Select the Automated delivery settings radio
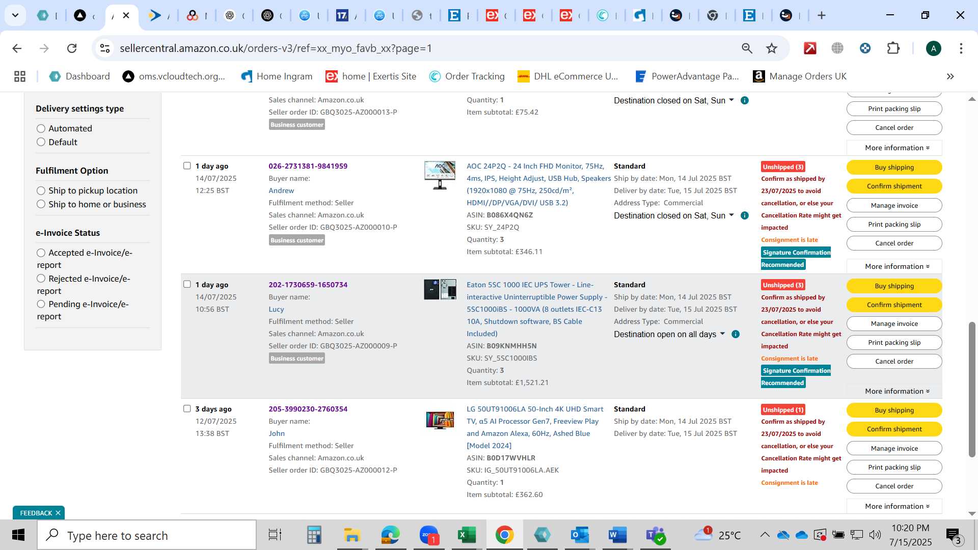The image size is (978, 550). 41,128
